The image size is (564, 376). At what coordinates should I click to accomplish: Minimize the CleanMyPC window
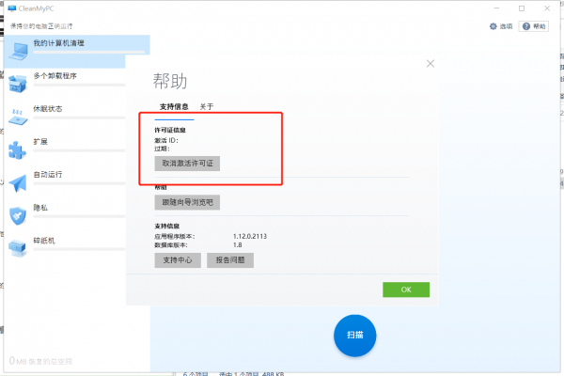[x=496, y=8]
